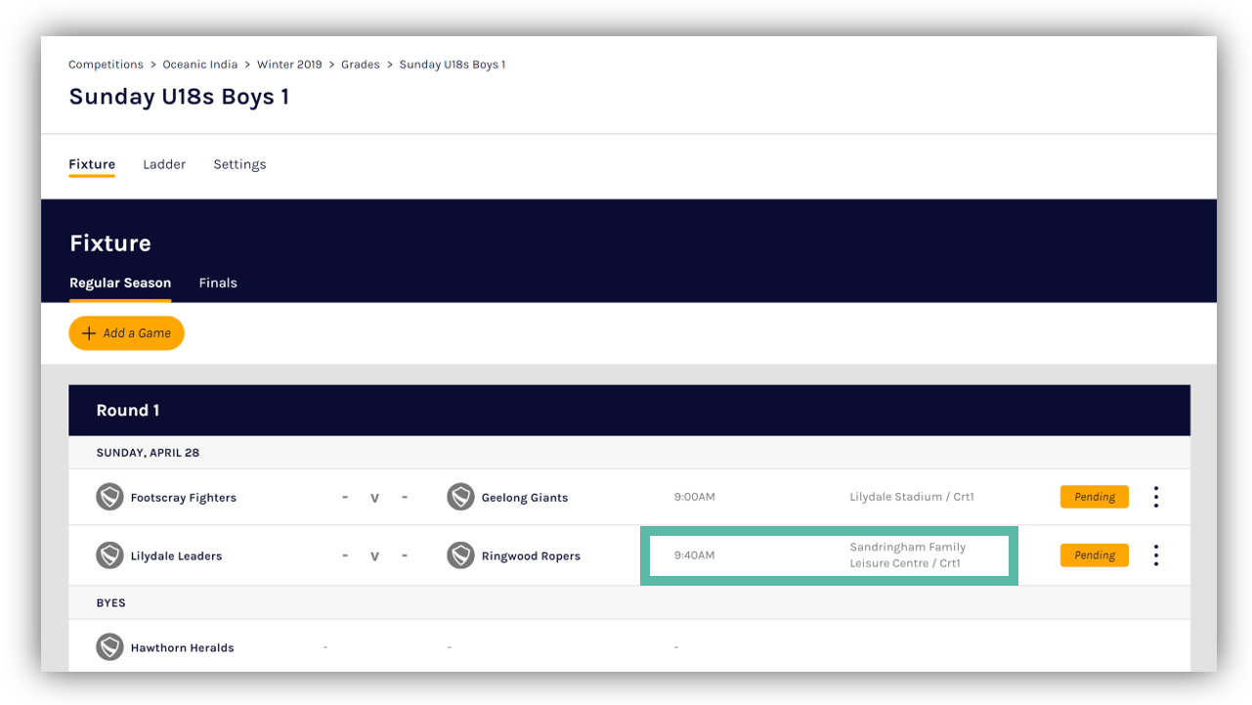Screen dimensions: 1252x705
Task: Click the Geelong Giants team shield icon
Action: [x=460, y=497]
